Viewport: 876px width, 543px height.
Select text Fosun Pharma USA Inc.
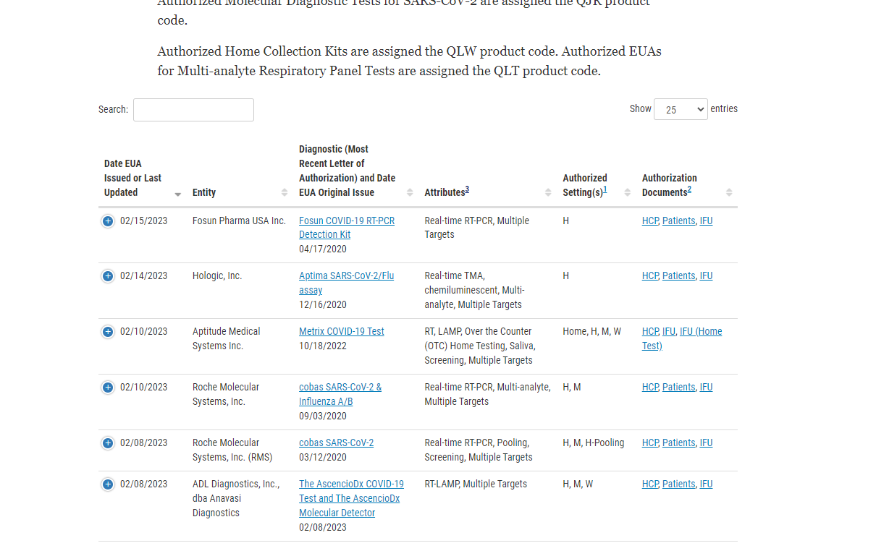point(239,221)
